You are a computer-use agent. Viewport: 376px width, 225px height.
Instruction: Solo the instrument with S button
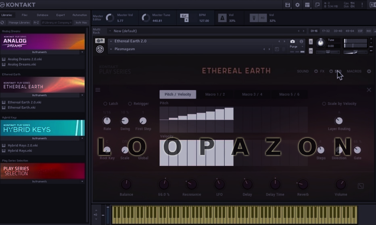(311, 41)
